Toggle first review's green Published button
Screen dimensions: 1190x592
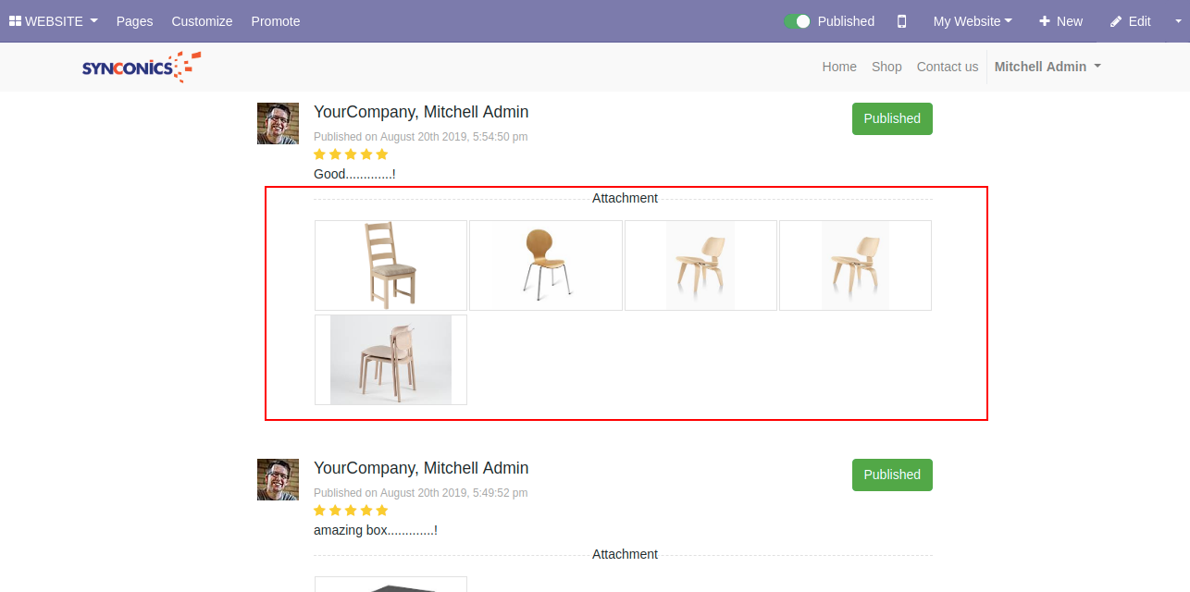[891, 118]
